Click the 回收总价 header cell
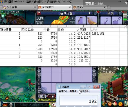This screenshot has width=128, height=107. coord(32,30)
